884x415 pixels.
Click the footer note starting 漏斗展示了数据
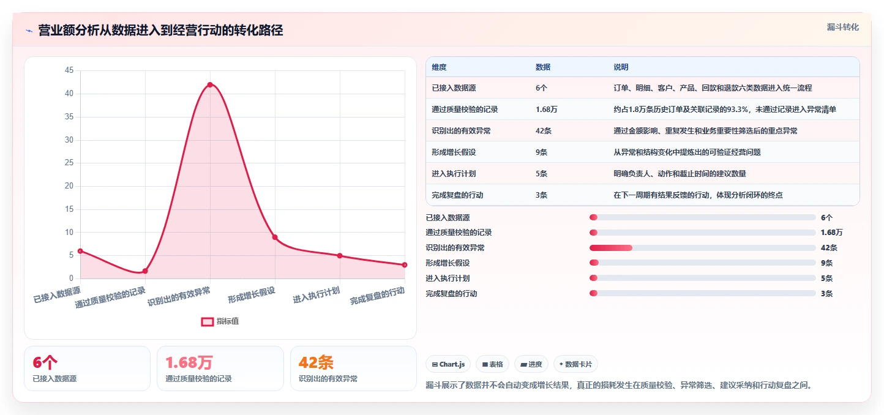tap(619, 386)
